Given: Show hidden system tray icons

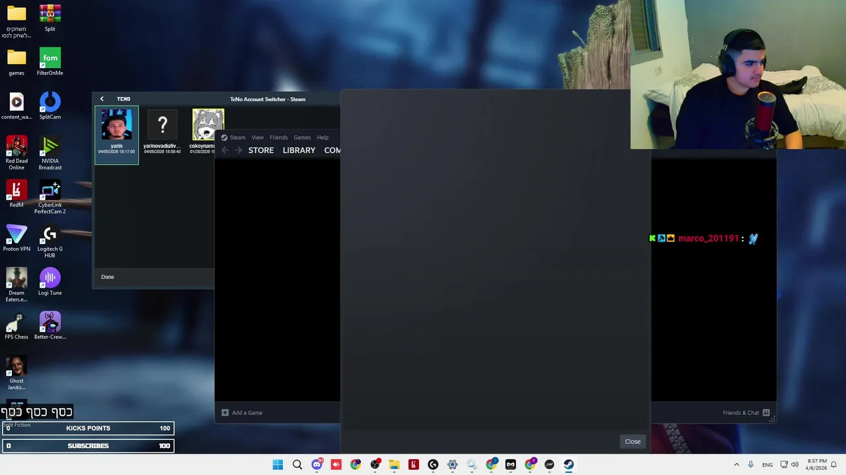Looking at the screenshot, I should click(x=736, y=464).
